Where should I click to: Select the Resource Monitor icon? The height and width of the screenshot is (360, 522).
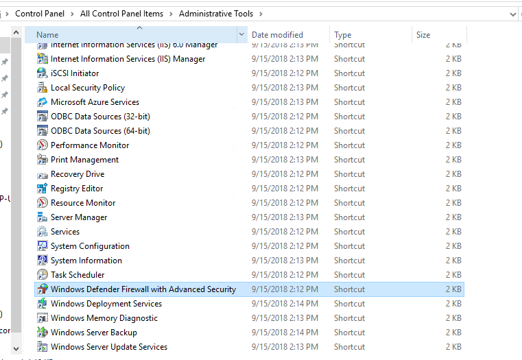43,203
